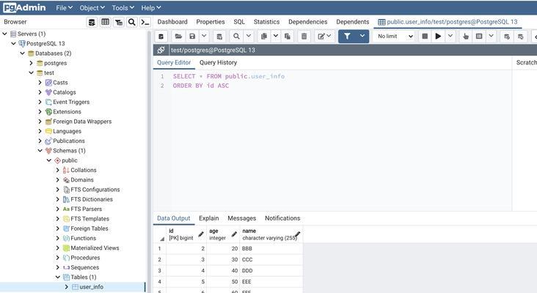Open the Object menu
The image size is (537, 293).
coord(92,7)
